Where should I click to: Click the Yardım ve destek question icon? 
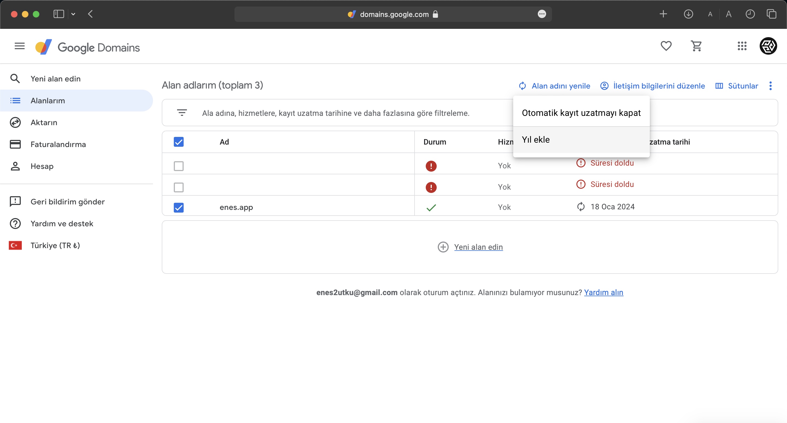[15, 224]
